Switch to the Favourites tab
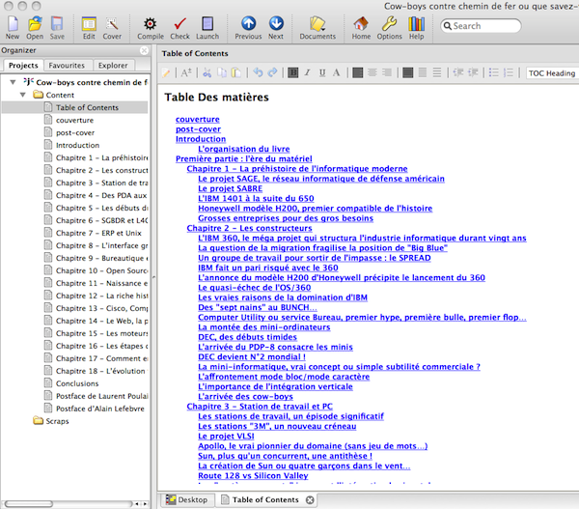 tap(67, 66)
